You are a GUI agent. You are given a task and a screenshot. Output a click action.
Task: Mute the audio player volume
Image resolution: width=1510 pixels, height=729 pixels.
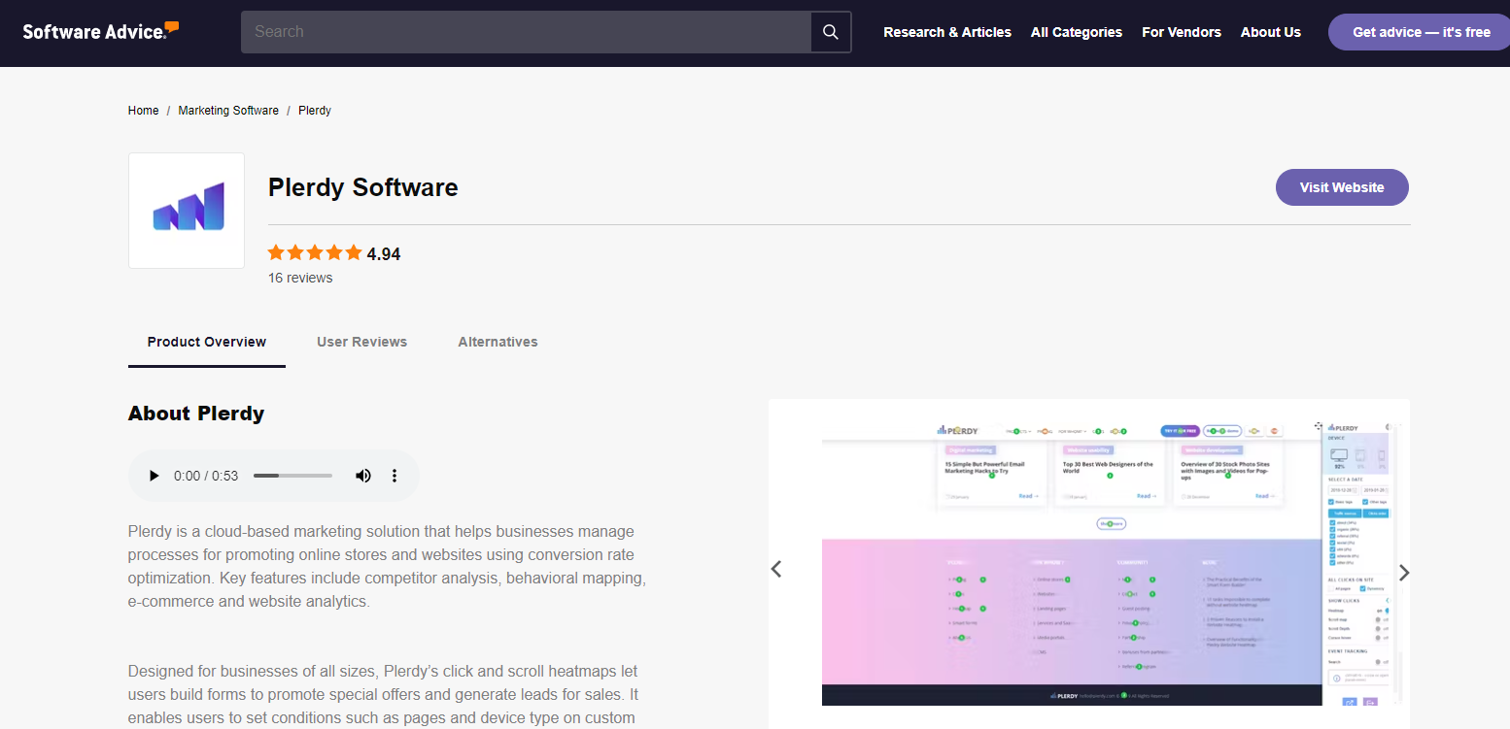click(x=363, y=476)
